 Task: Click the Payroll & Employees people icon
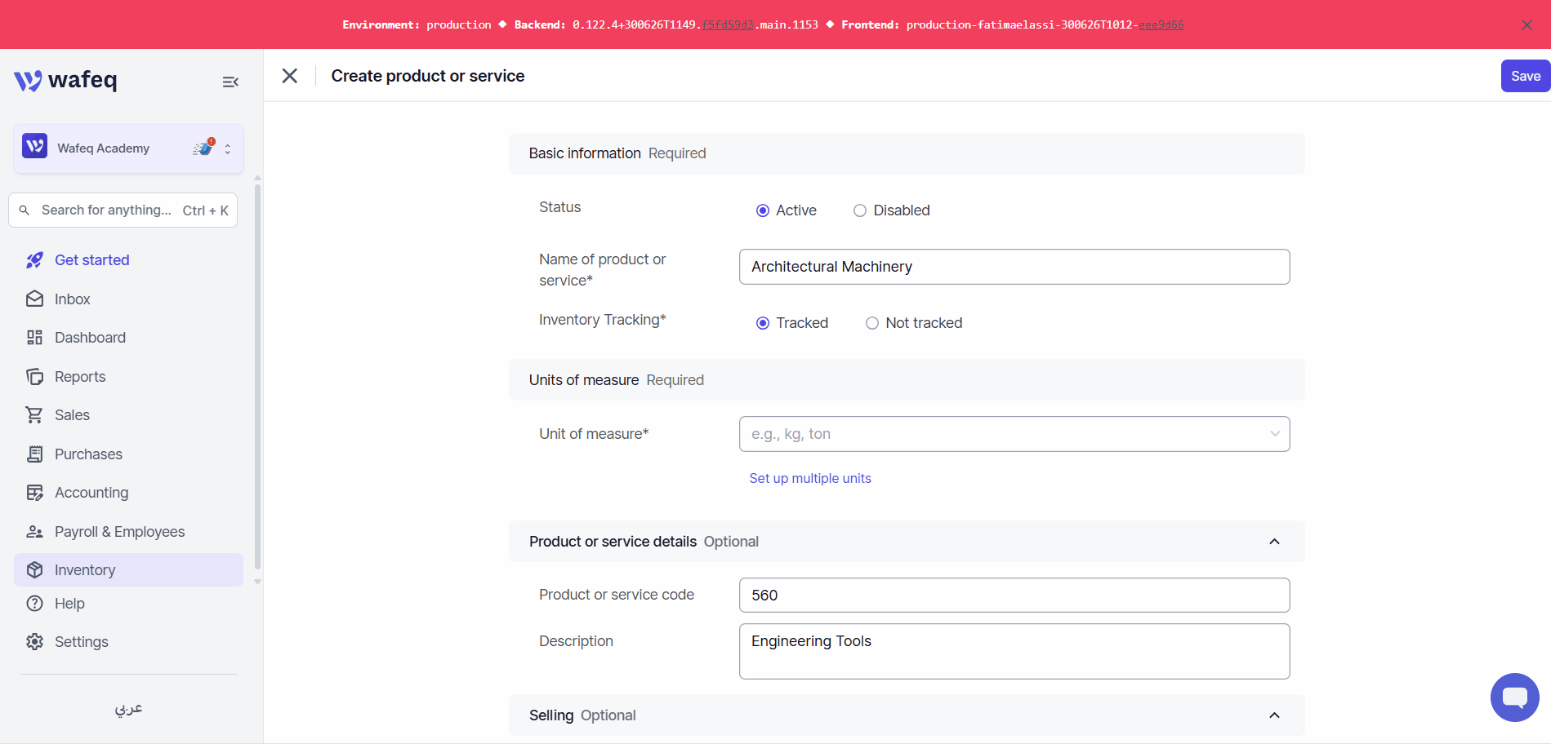click(x=34, y=532)
